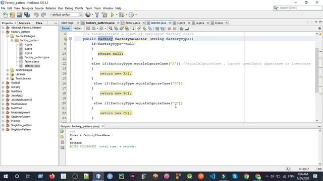Viewport: 323px width, 181px height.
Task: Collapse the Source Packages node
Action: pos(8,36)
